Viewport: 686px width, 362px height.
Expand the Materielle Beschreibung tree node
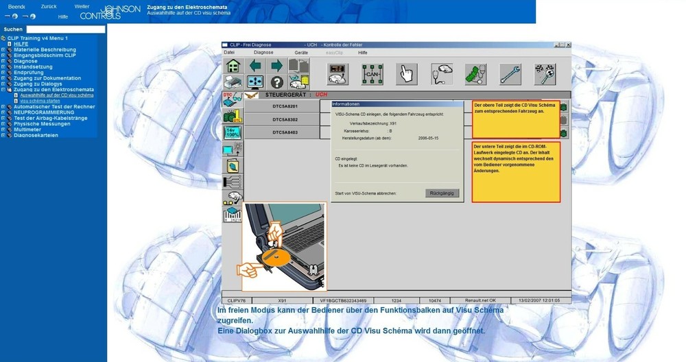[3, 50]
